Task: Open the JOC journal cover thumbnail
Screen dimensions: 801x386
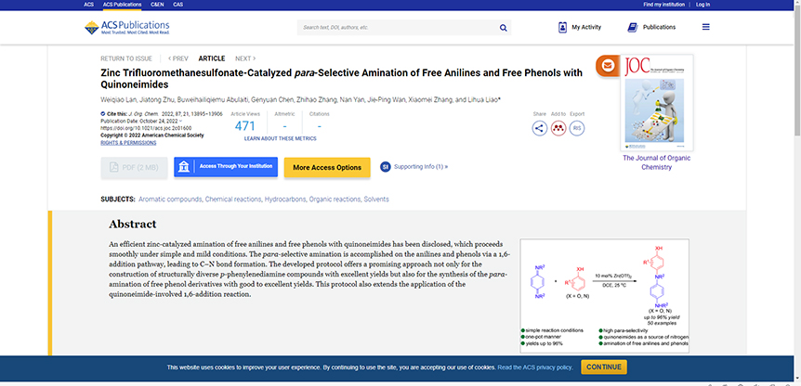Action: click(x=658, y=103)
